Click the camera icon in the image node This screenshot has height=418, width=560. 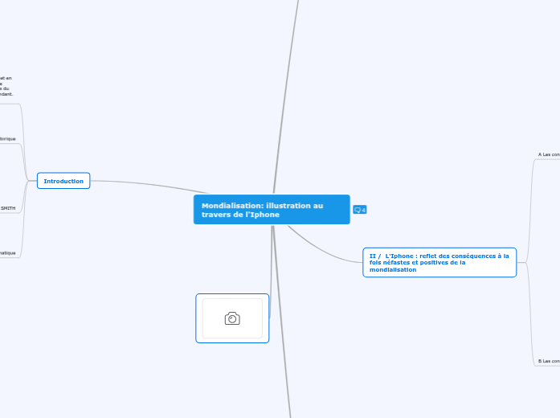[x=232, y=318]
